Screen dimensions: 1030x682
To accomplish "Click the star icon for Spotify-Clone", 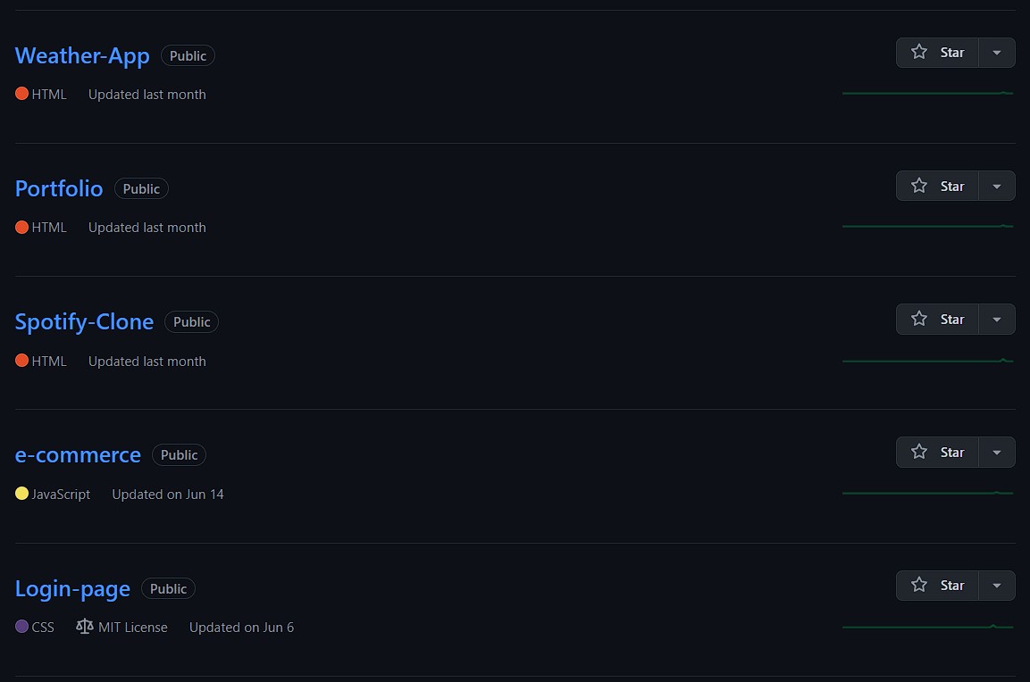I will [x=919, y=319].
